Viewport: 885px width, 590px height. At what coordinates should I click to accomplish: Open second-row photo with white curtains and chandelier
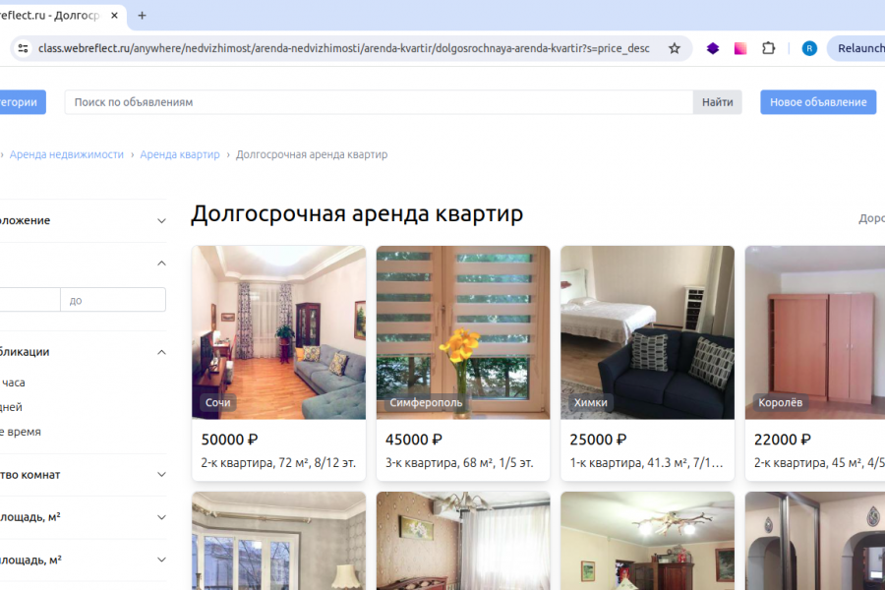[463, 541]
